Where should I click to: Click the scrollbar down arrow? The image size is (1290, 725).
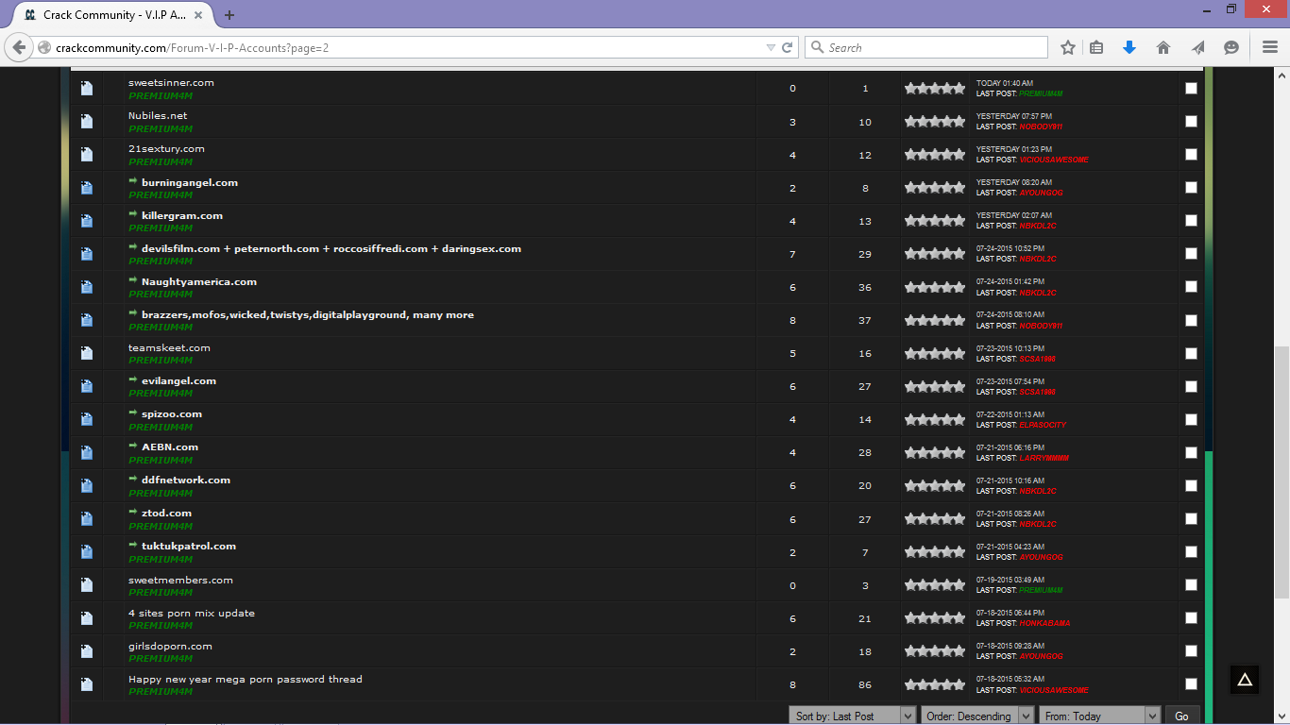(1282, 716)
